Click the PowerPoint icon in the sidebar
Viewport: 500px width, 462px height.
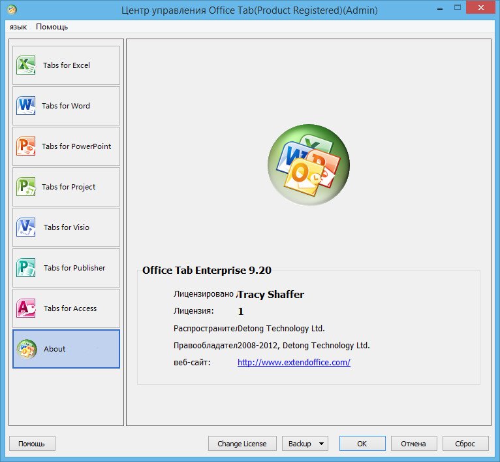(x=26, y=146)
